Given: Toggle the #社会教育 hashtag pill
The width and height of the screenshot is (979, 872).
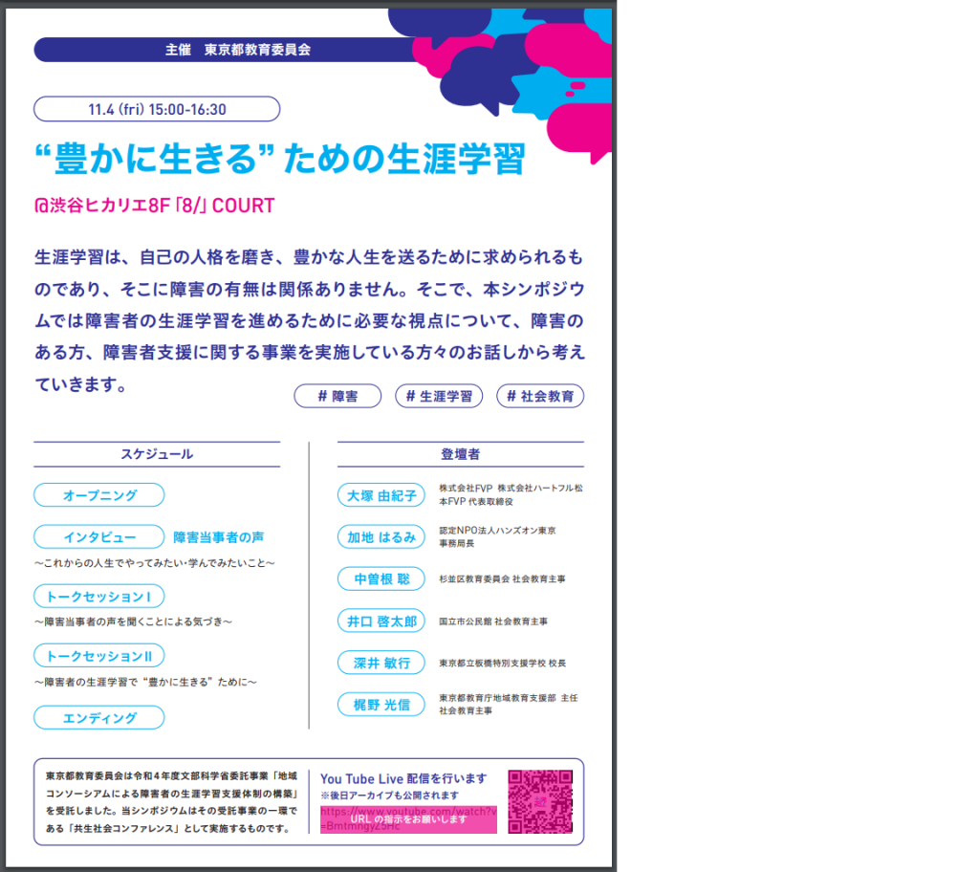Looking at the screenshot, I should pyautogui.click(x=539, y=396).
